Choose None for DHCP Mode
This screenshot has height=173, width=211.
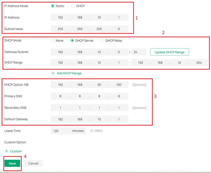(x=53, y=41)
